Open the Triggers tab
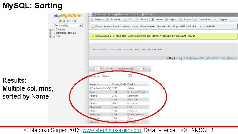Image resolution: width=238 pixels, height=134 pixels. point(220,20)
